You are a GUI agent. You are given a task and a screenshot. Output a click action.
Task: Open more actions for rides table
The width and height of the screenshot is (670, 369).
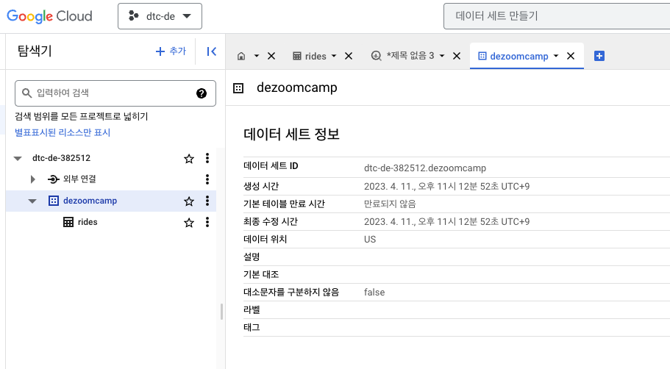[207, 222]
